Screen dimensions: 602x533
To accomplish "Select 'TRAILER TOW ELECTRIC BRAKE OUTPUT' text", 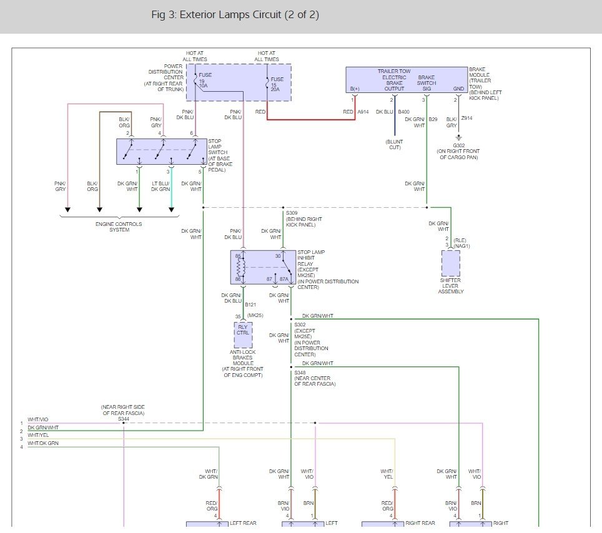I will 394,80.
